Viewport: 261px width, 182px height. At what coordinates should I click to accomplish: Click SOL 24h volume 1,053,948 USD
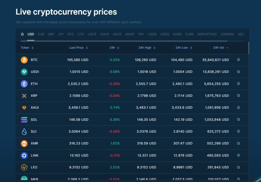click(217, 120)
